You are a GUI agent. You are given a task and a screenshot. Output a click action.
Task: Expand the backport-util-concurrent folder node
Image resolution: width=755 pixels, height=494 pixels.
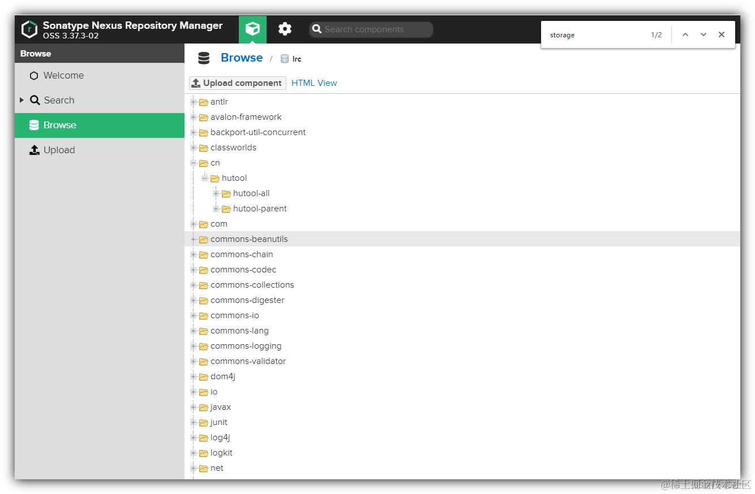(194, 133)
